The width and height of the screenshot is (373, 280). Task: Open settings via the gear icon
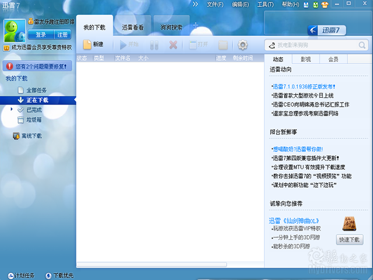[242, 45]
